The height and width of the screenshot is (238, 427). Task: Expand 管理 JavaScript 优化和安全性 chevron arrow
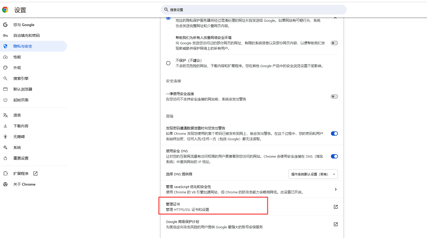click(336, 189)
